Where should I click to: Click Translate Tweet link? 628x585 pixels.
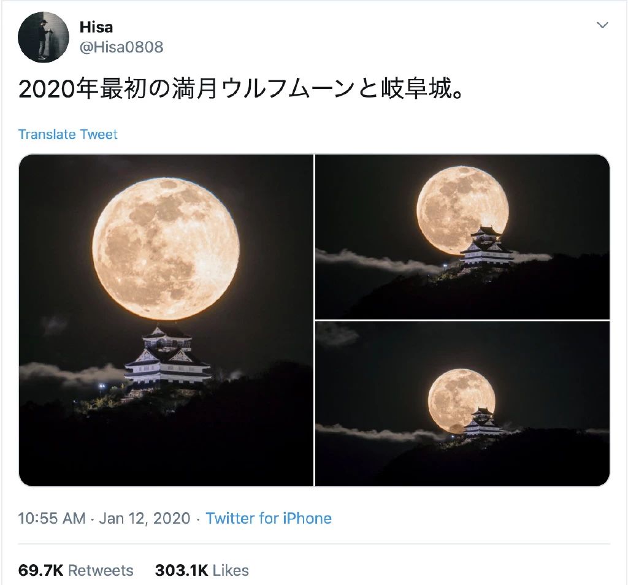point(67,134)
